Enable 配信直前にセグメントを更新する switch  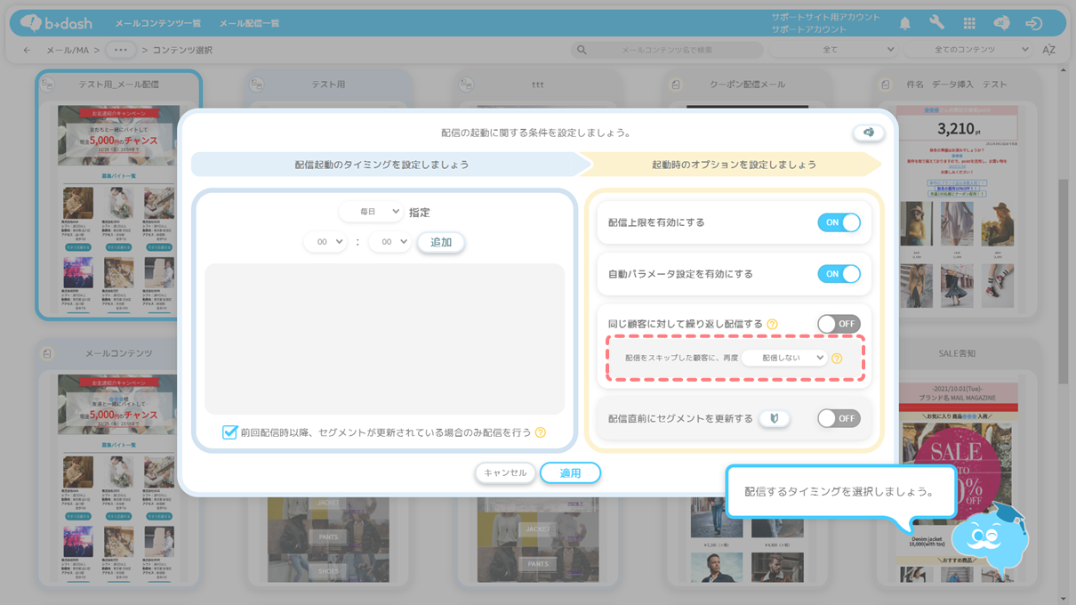click(x=839, y=418)
